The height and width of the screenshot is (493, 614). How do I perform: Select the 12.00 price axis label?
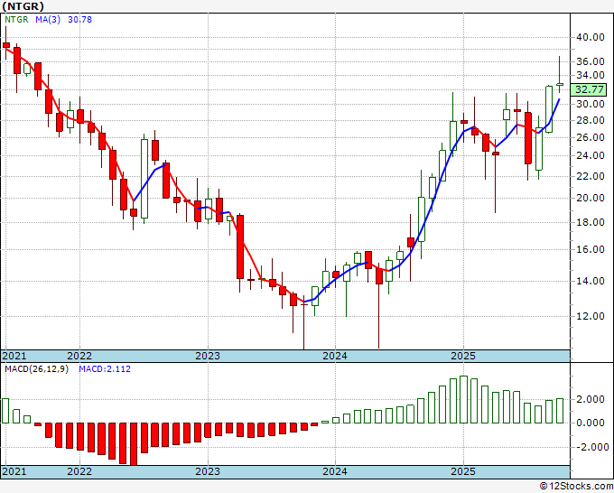[590, 316]
